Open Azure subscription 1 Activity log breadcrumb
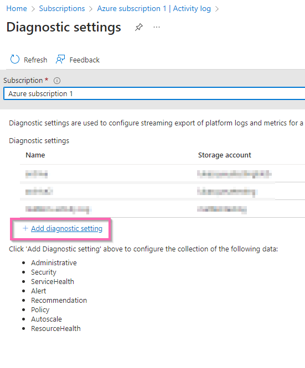Screen dimensions: 305x368 click(x=154, y=8)
